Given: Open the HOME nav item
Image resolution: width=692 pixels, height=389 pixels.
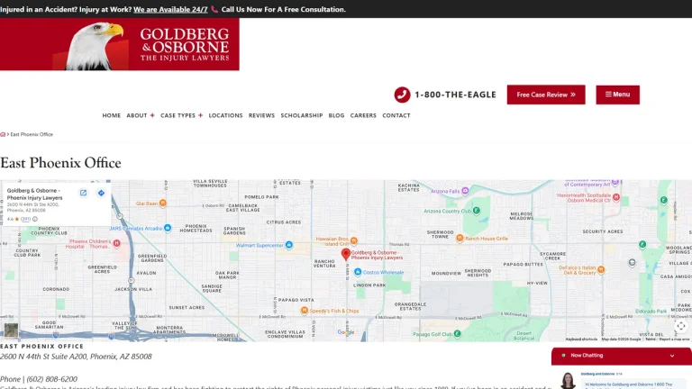Looking at the screenshot, I should [x=111, y=115].
